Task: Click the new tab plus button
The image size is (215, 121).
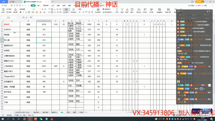Action: 53,2
